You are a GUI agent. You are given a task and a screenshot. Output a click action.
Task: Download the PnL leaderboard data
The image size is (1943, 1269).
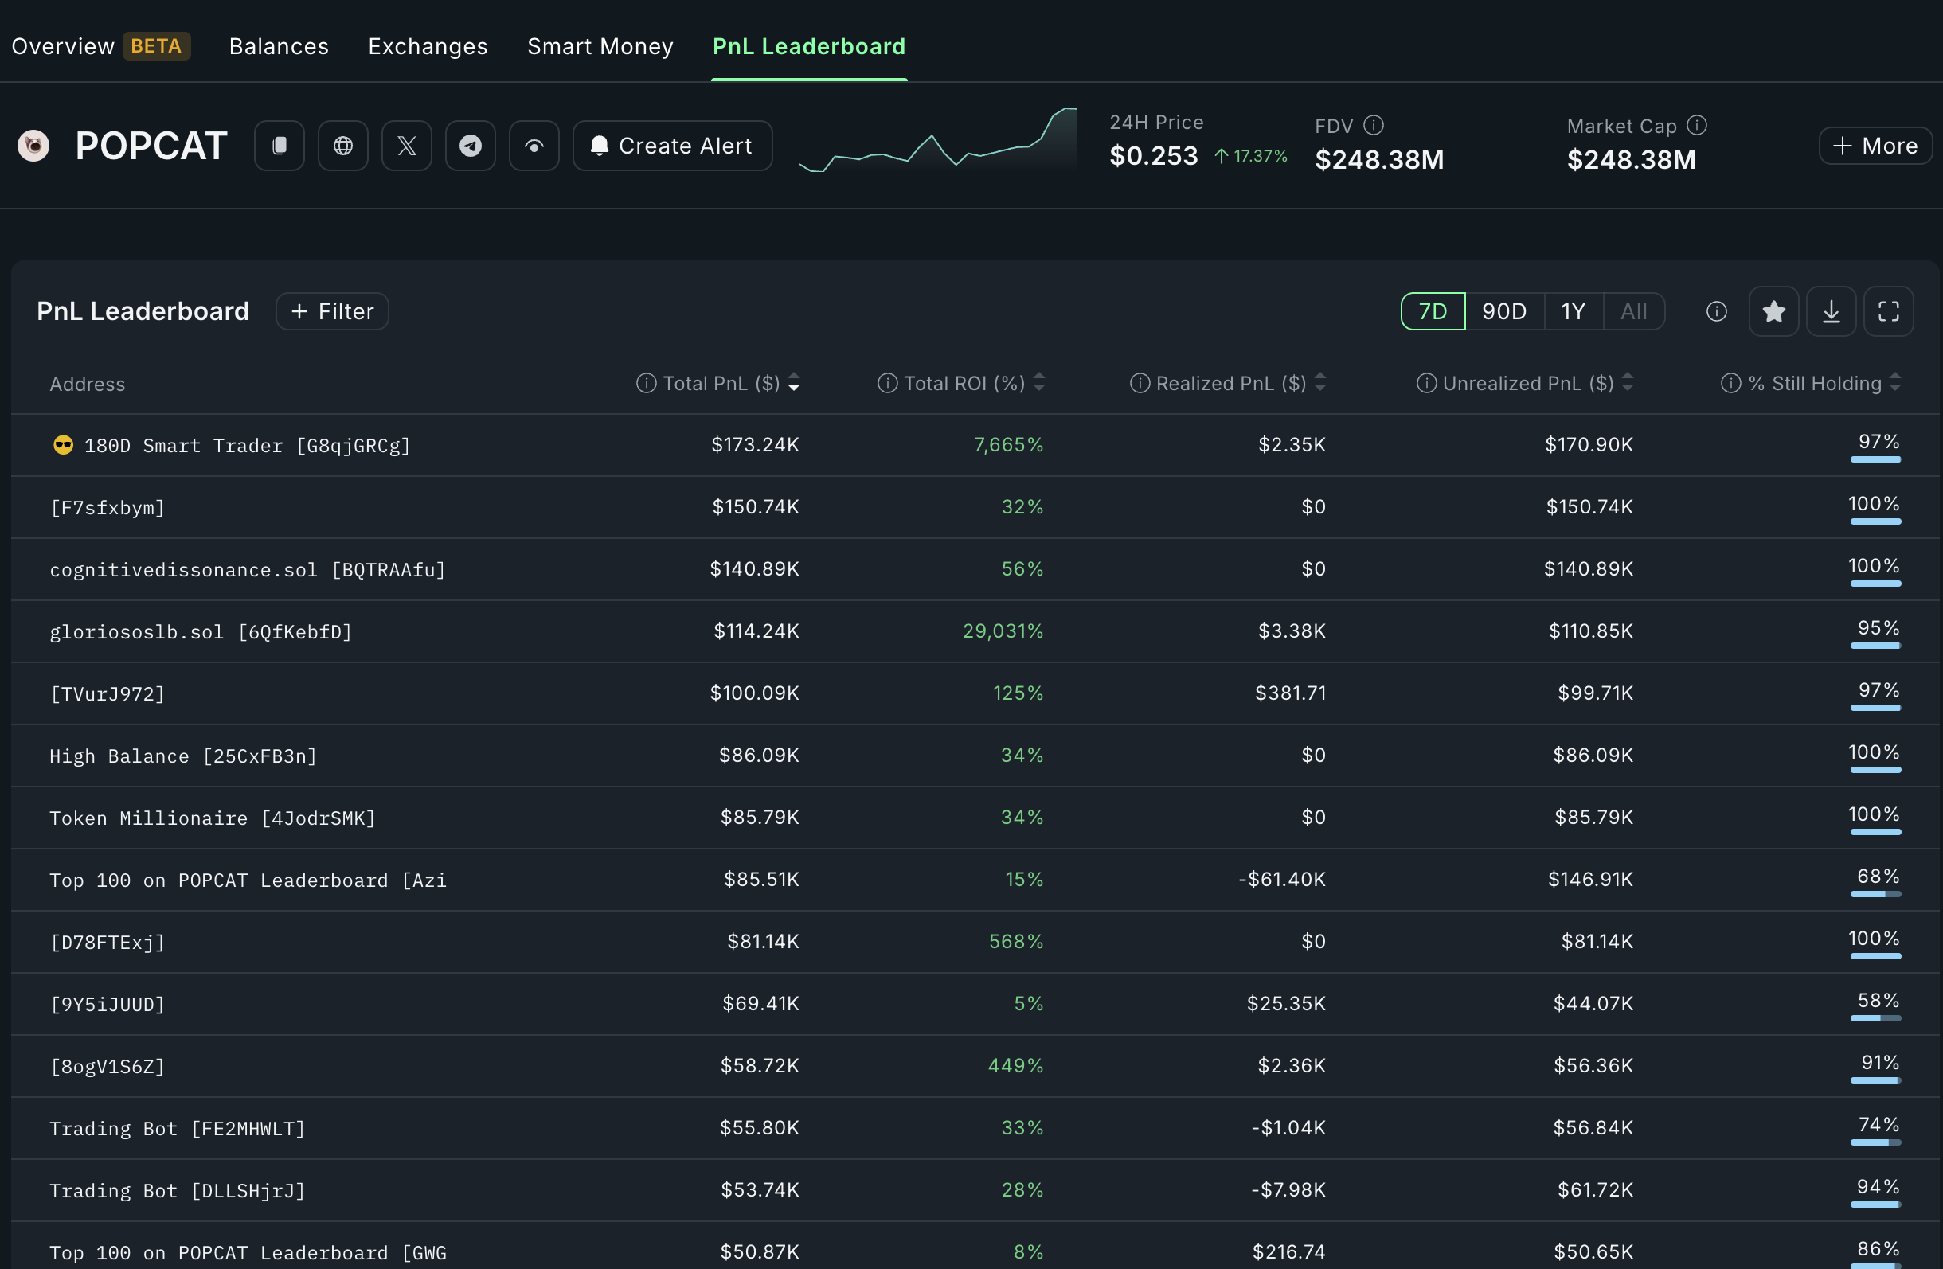[1832, 312]
